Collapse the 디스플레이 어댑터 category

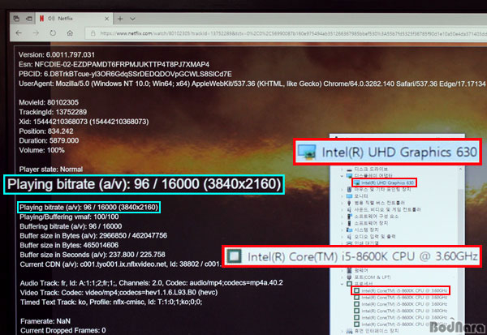[x=343, y=176]
